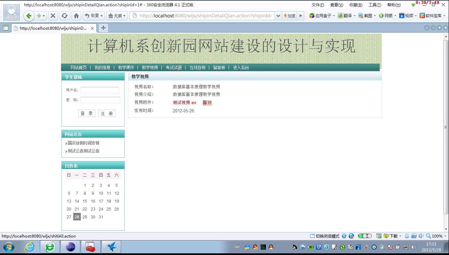449x255 pixels.
Task: Open the blue bird taskbar app
Action: coord(111,246)
